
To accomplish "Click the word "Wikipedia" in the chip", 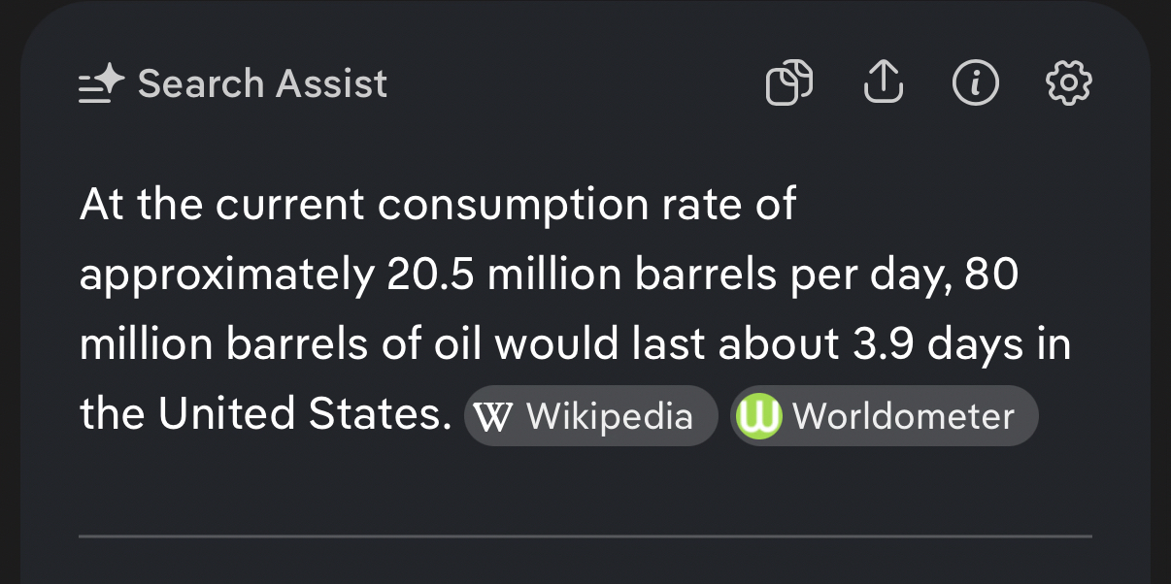I will 609,417.
